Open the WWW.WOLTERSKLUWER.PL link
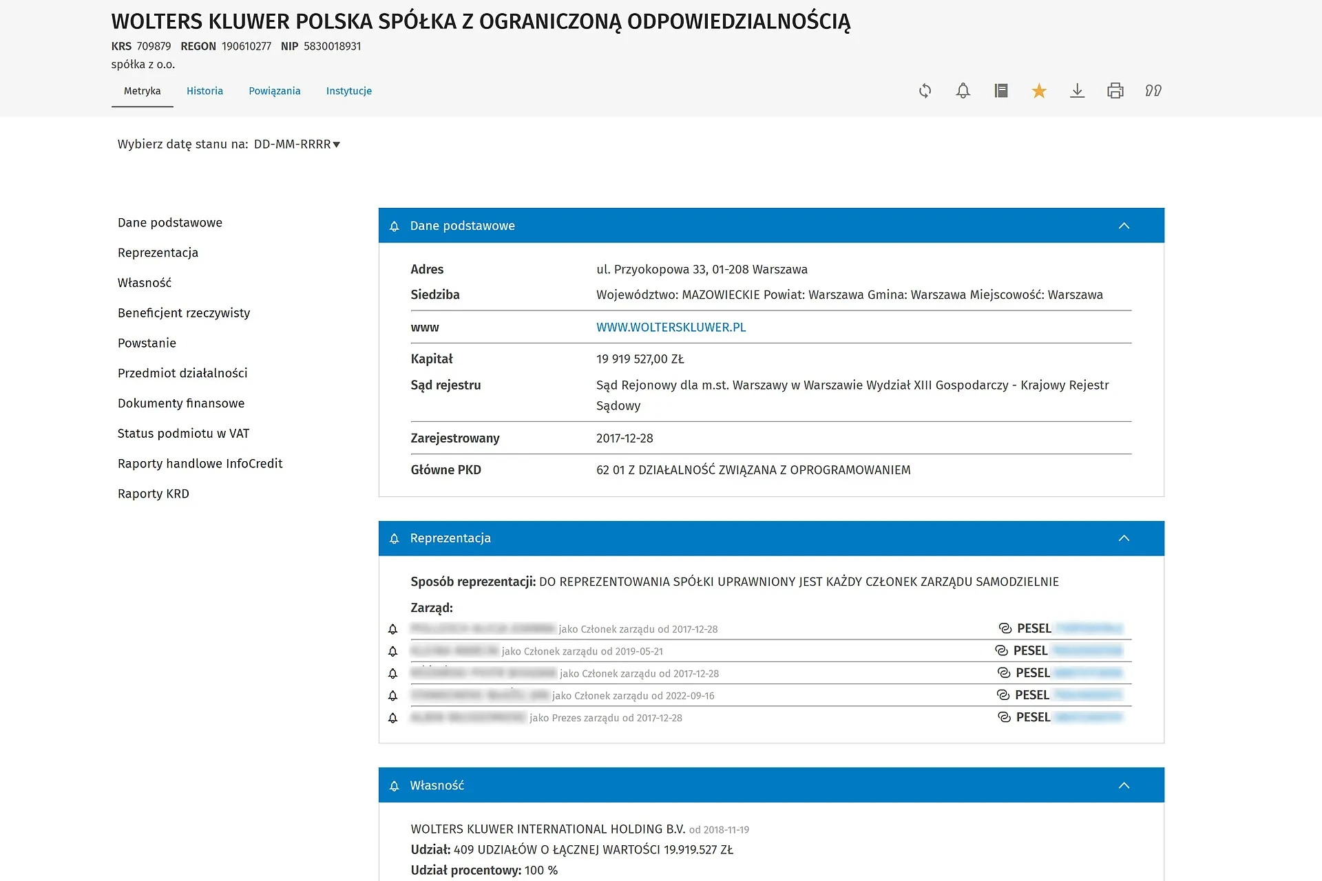The width and height of the screenshot is (1322, 881). click(671, 328)
